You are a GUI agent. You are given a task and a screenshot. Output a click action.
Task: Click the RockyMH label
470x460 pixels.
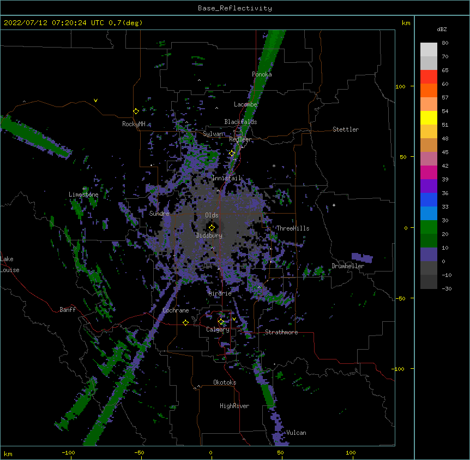pyautogui.click(x=134, y=124)
